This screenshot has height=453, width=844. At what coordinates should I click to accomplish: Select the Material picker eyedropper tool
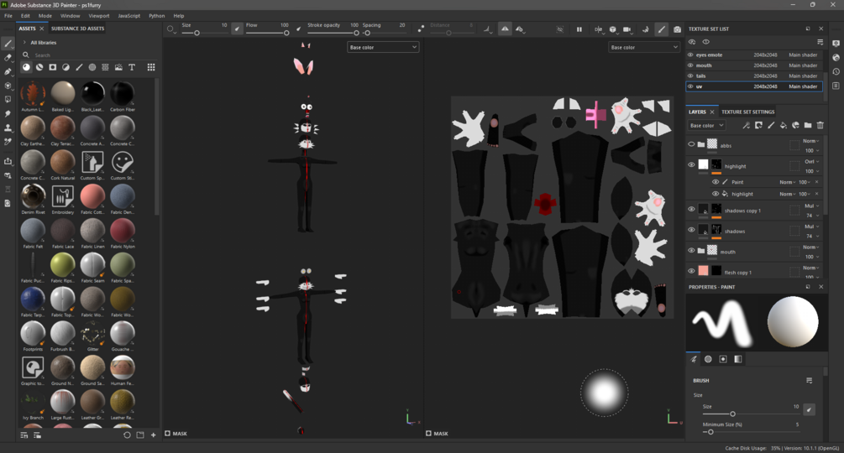(x=8, y=142)
